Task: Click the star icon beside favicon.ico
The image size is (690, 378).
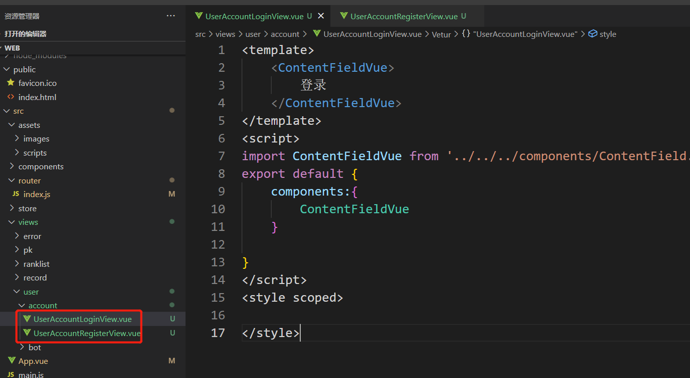Action: pos(11,83)
